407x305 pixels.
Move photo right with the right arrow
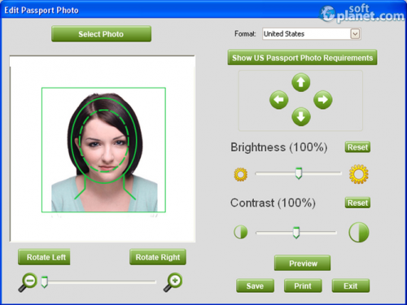[x=322, y=100]
